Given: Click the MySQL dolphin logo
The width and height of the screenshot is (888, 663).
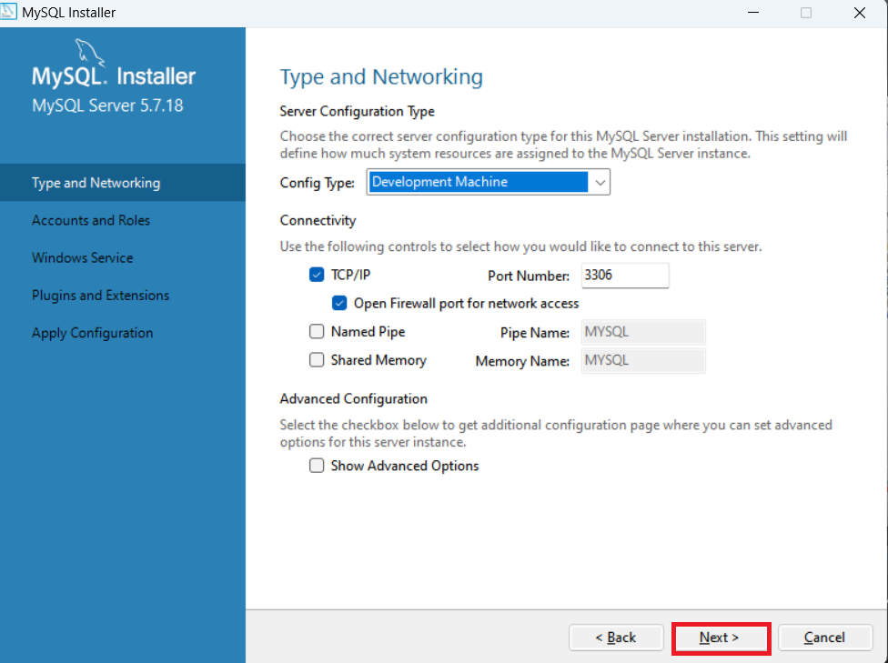Looking at the screenshot, I should pyautogui.click(x=89, y=53).
